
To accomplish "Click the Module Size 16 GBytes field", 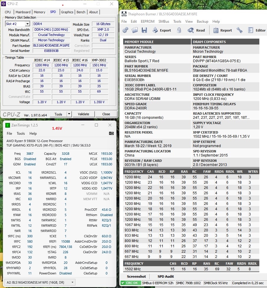I will [103, 24].
